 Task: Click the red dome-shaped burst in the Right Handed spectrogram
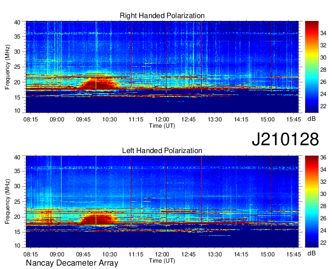[98, 84]
